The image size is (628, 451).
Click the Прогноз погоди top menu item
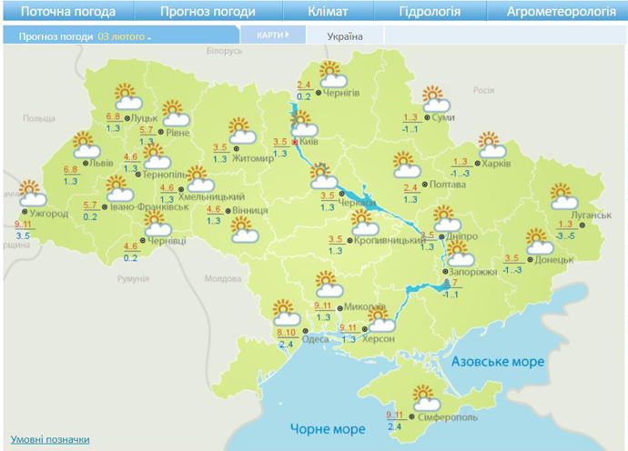[x=208, y=12]
